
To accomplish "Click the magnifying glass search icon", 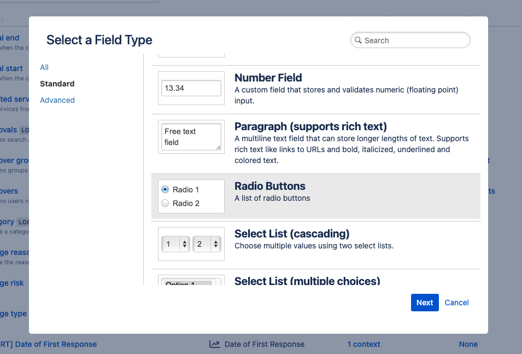I will (359, 40).
